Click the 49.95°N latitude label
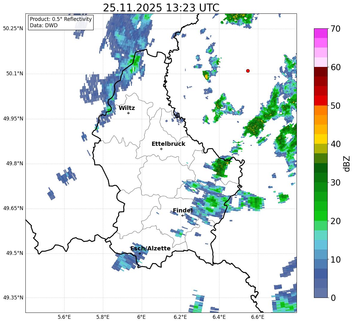This screenshot has width=354, height=323. tap(13, 119)
